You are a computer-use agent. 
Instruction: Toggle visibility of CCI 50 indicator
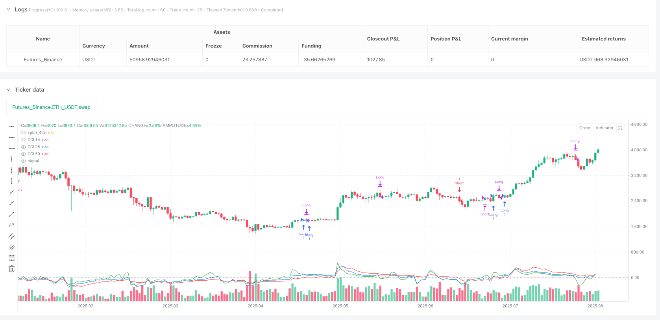(x=24, y=154)
